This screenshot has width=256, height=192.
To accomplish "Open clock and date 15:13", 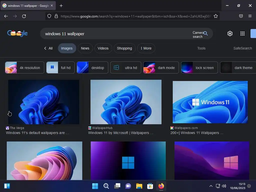I will pyautogui.click(x=237, y=186).
